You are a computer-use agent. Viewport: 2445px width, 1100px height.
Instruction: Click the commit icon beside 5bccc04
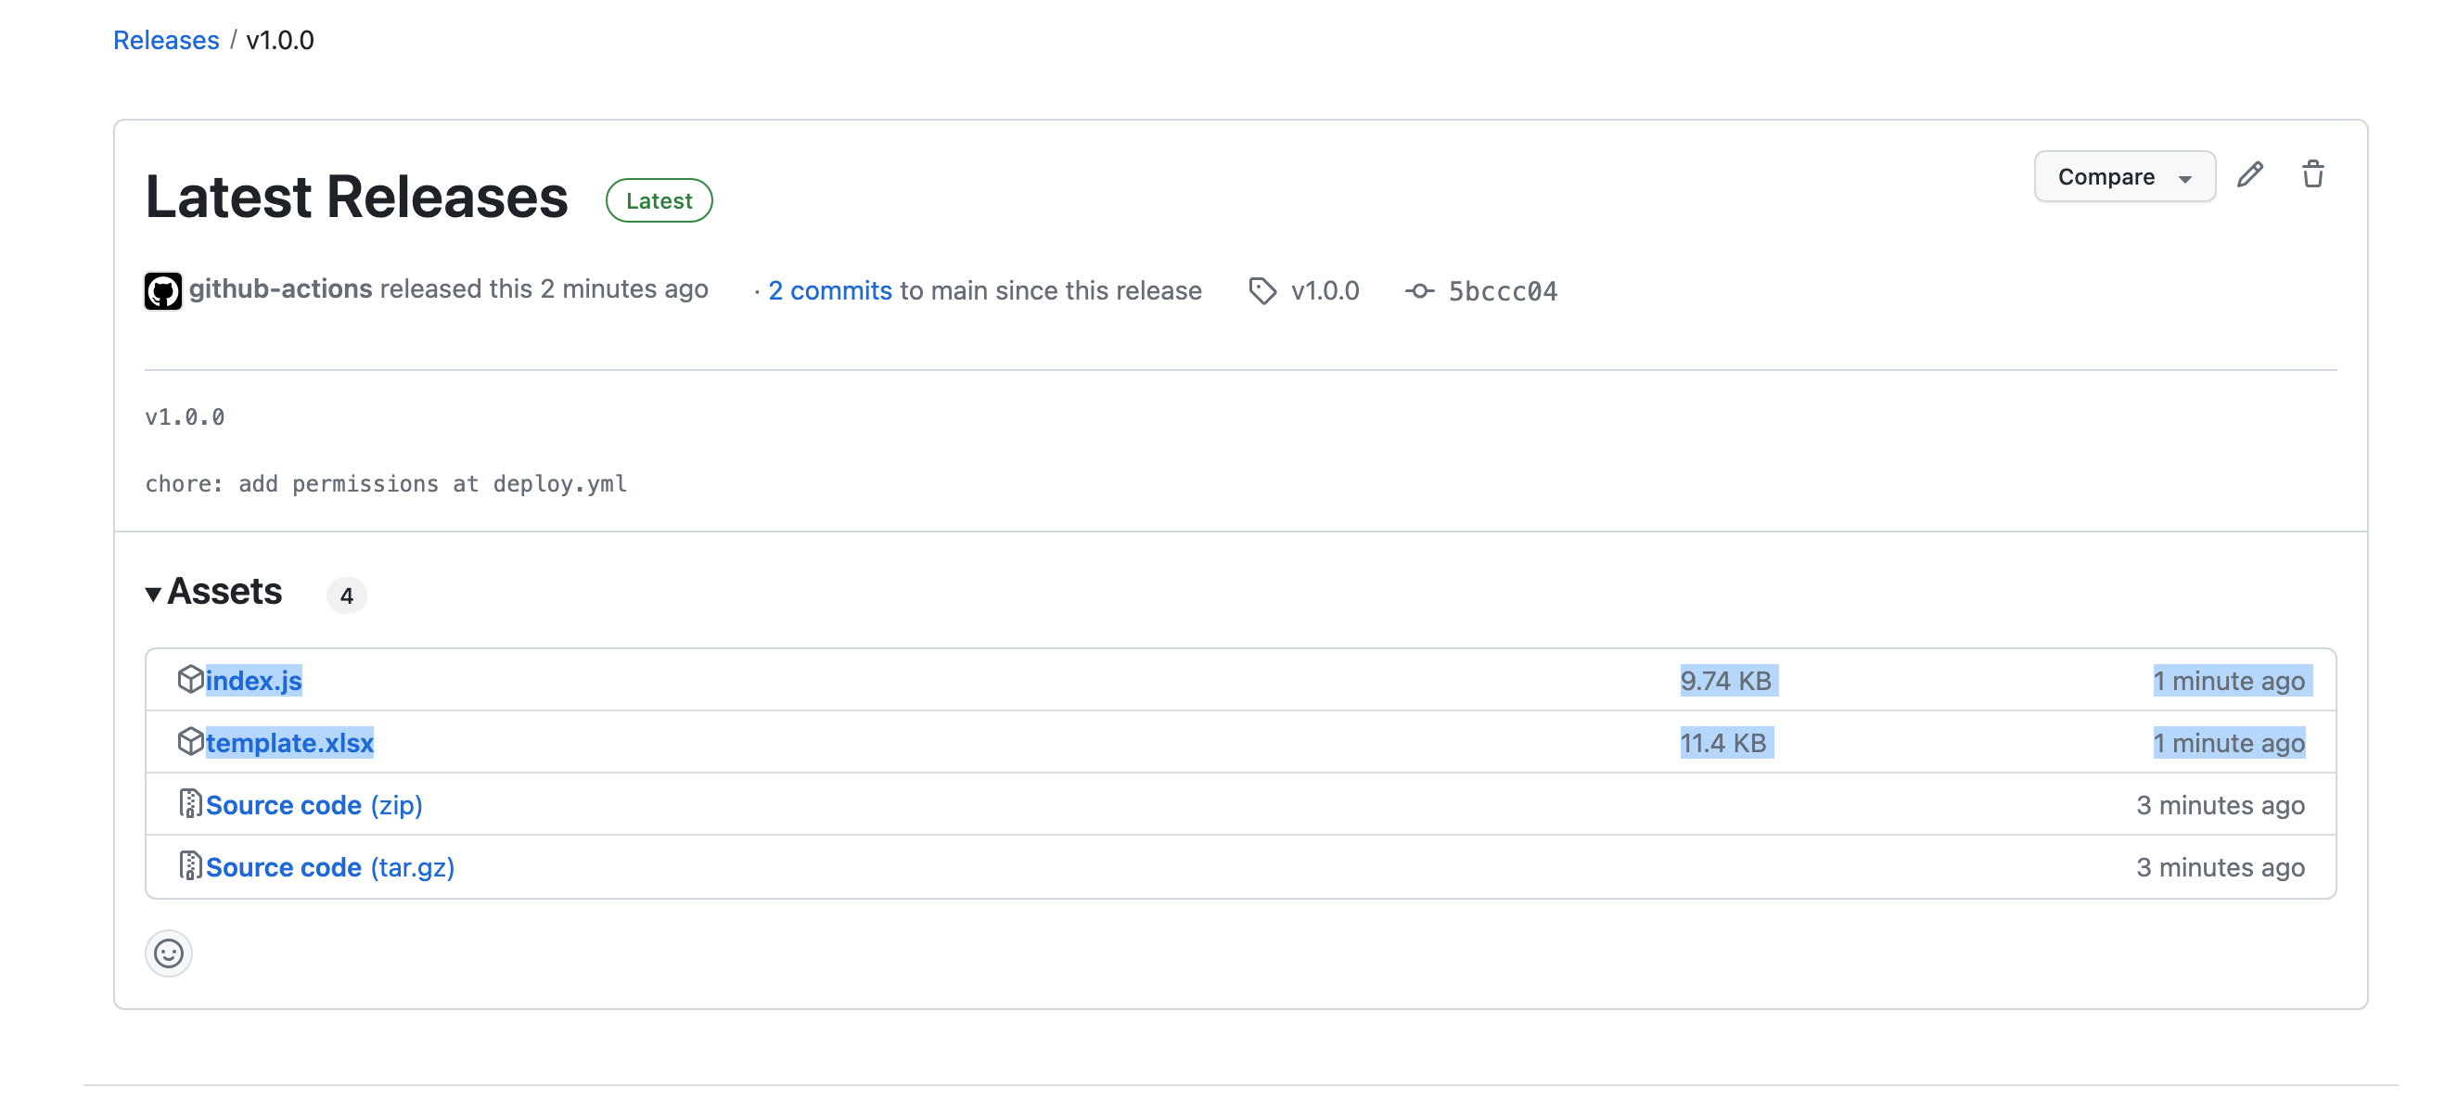coord(1419,290)
